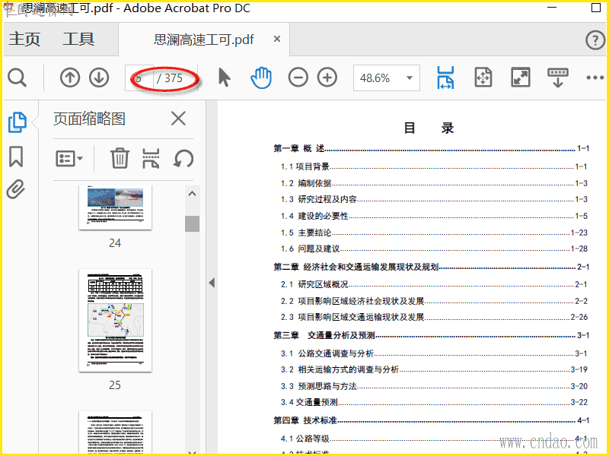The height and width of the screenshot is (456, 609).
Task: Open thumbnail options menu dropdown
Action: click(69, 159)
